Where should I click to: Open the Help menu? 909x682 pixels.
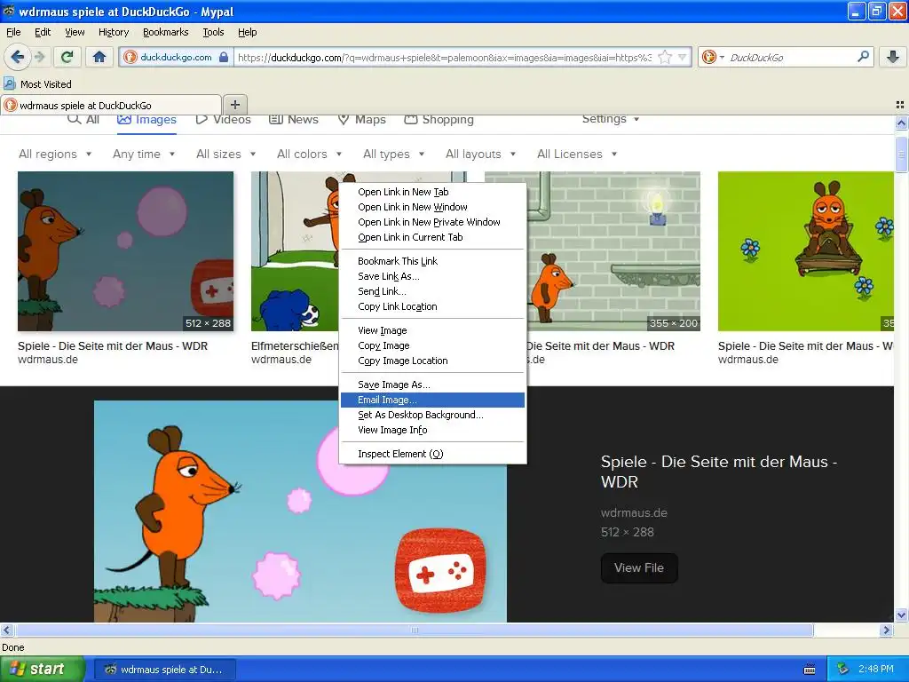tap(247, 32)
